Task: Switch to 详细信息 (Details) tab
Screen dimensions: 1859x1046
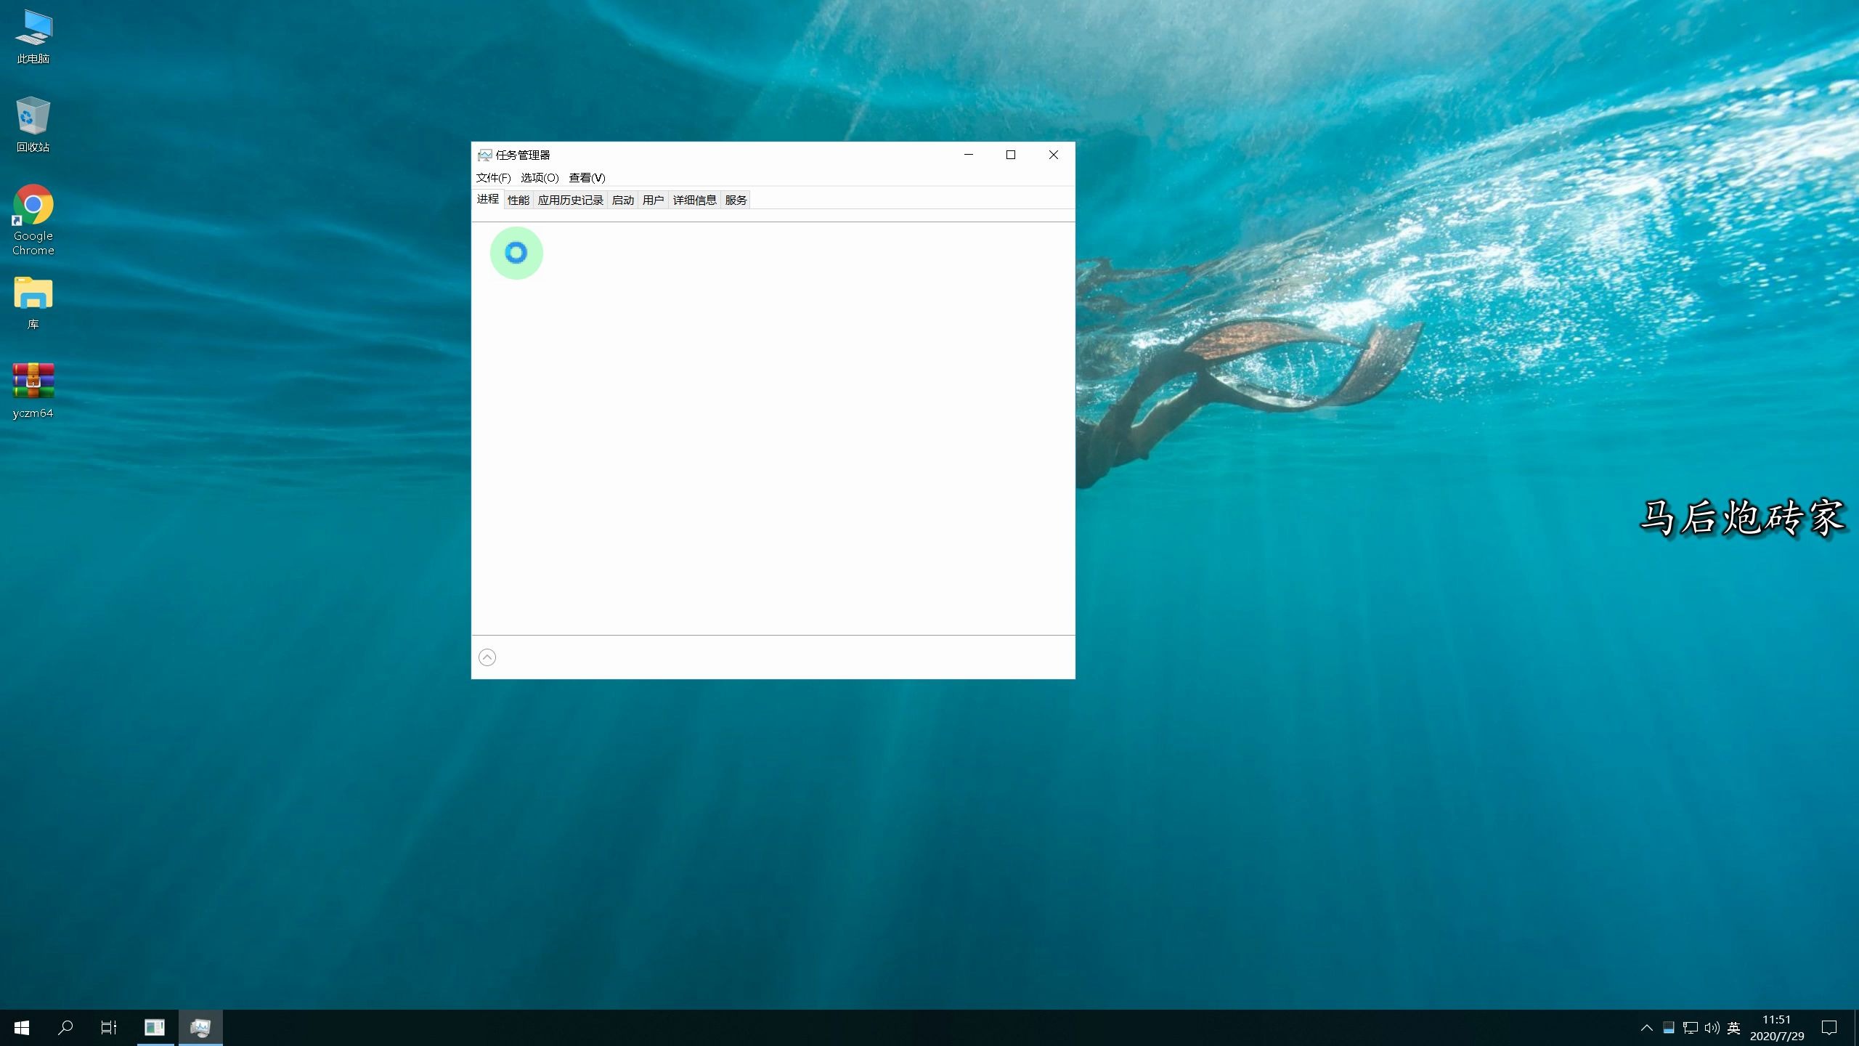Action: [693, 199]
